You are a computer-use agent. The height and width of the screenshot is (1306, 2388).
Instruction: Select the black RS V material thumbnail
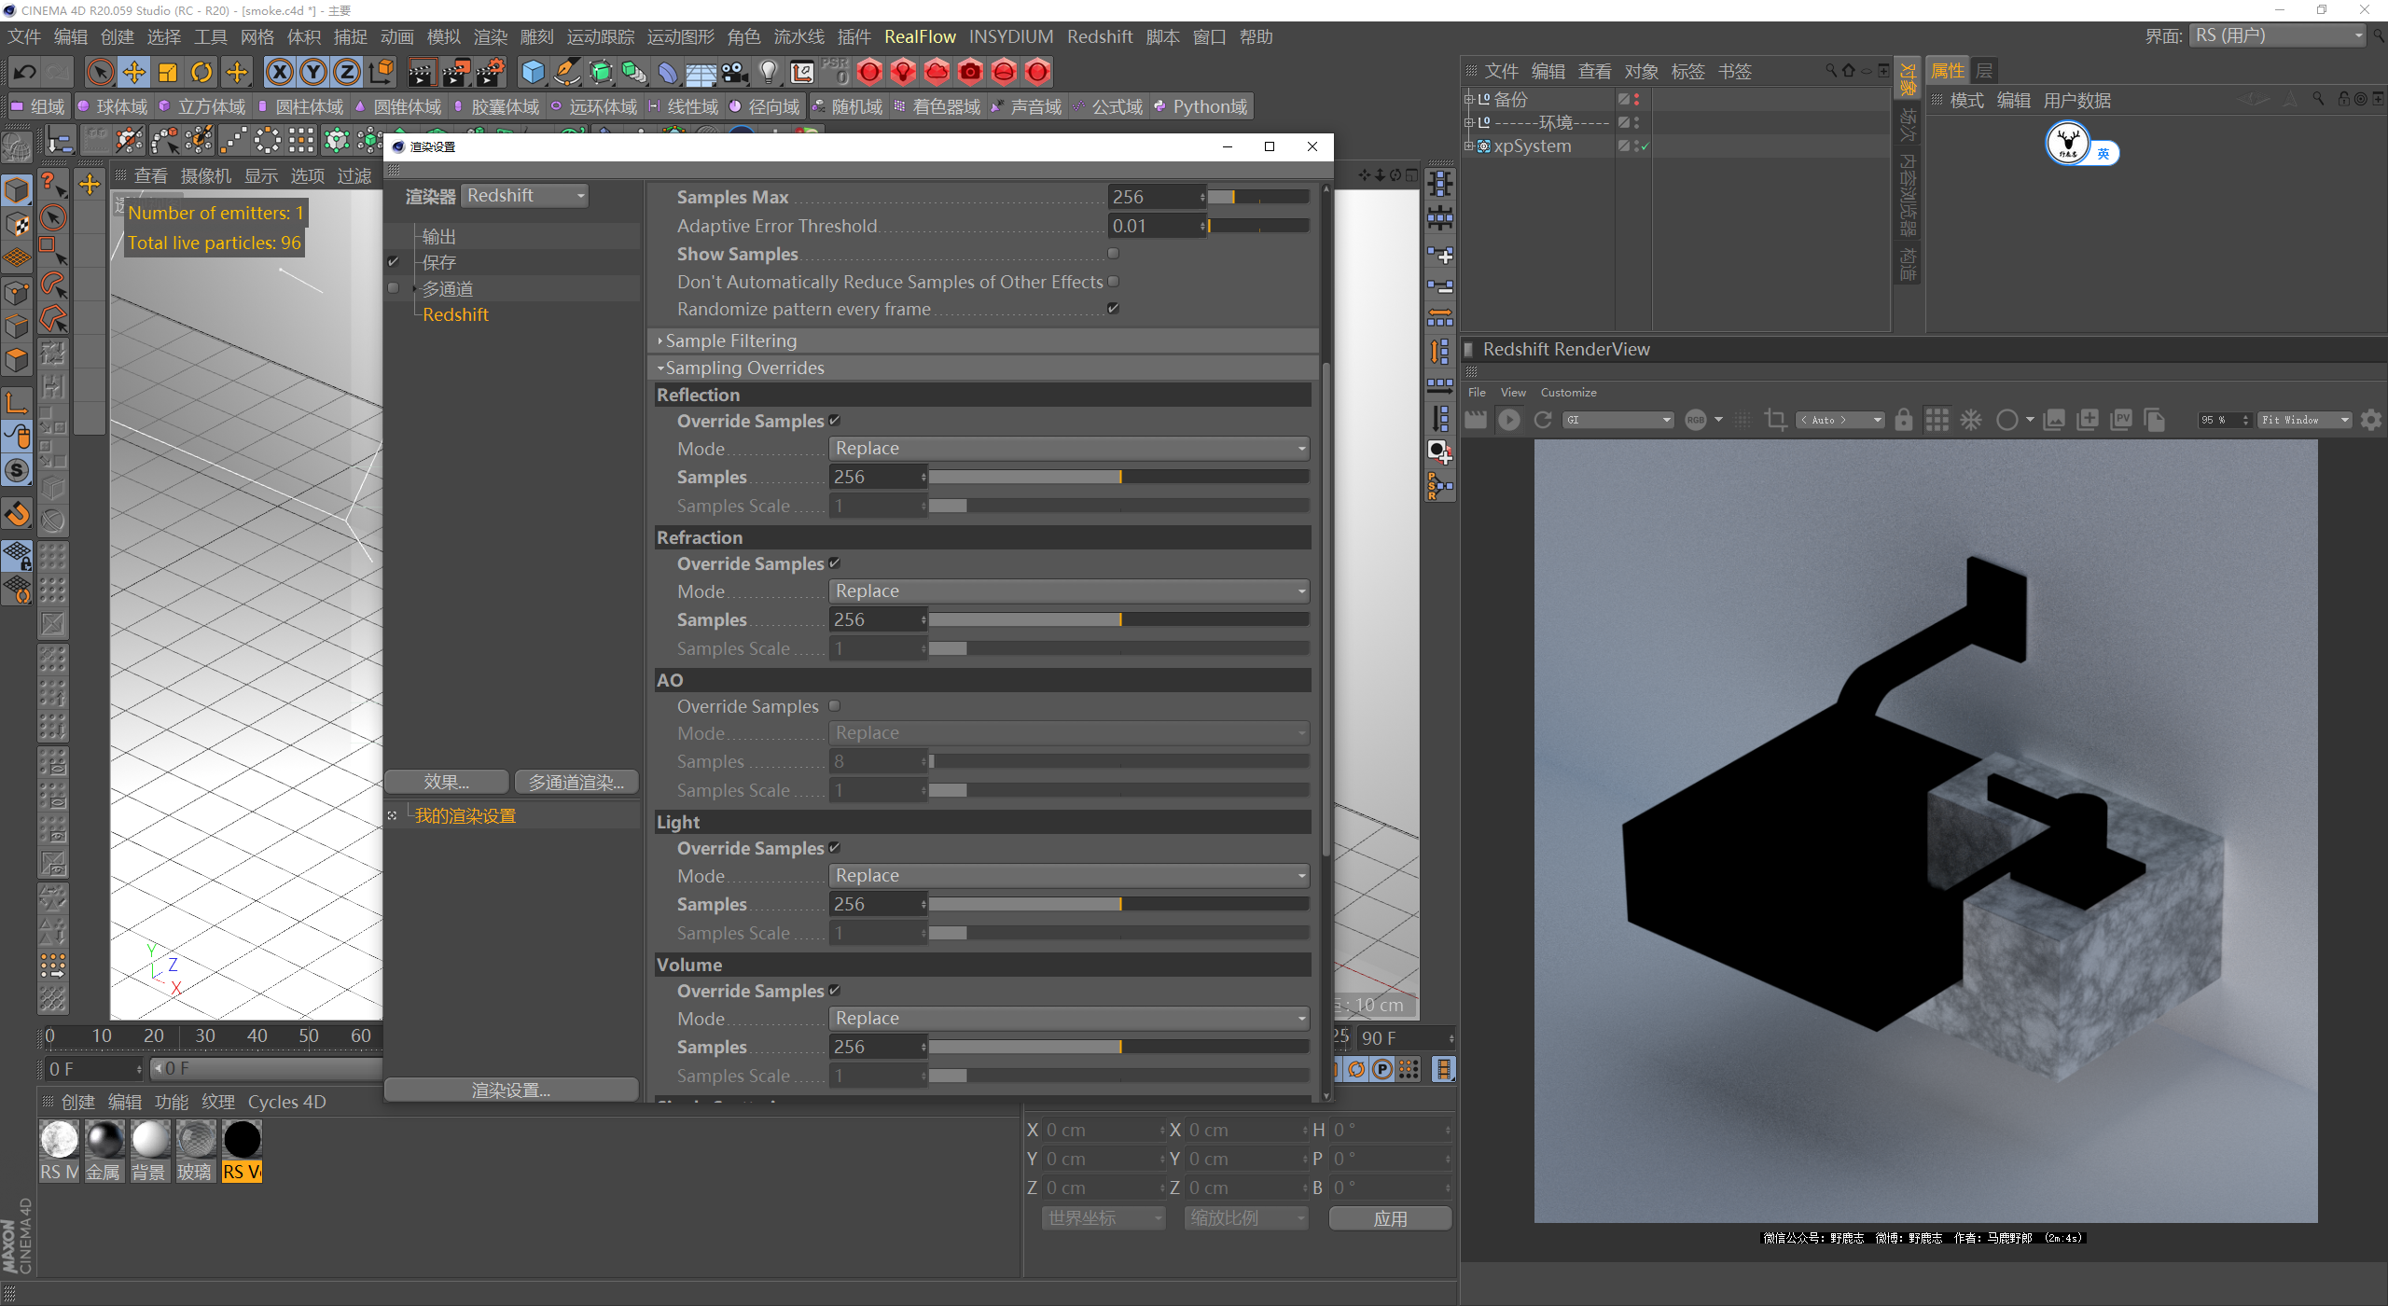tap(242, 1141)
